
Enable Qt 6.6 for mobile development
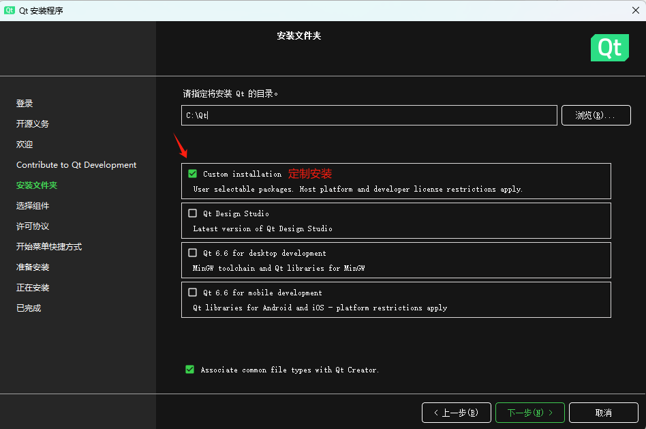coord(192,292)
